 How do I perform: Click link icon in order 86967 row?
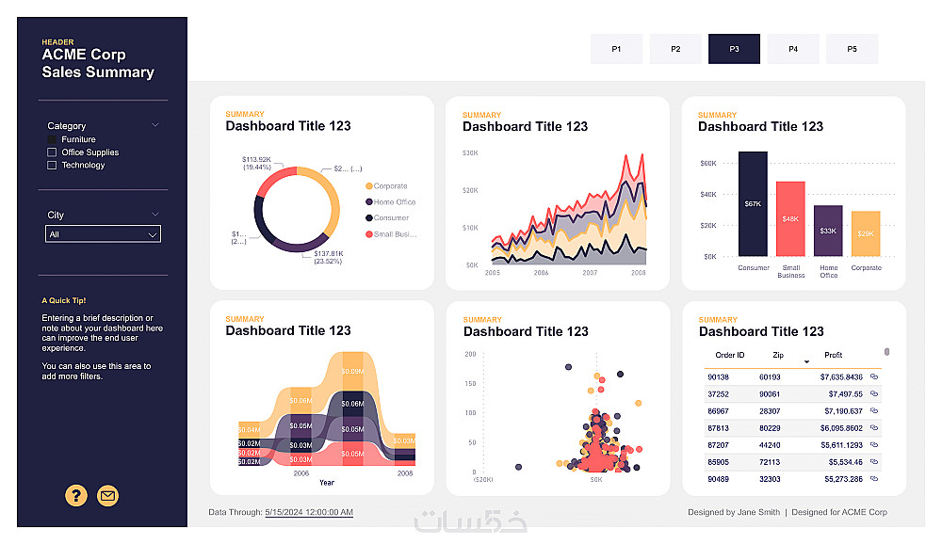point(874,410)
